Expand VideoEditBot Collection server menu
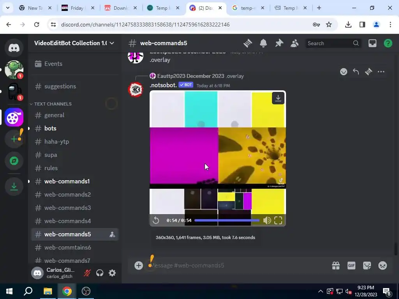Viewport: 399px width, 299px height. coord(74,43)
